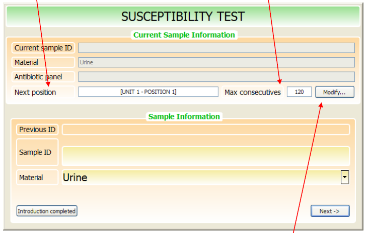This screenshot has height=233, width=371.
Task: Click the Max consecutives label
Action: click(x=253, y=92)
